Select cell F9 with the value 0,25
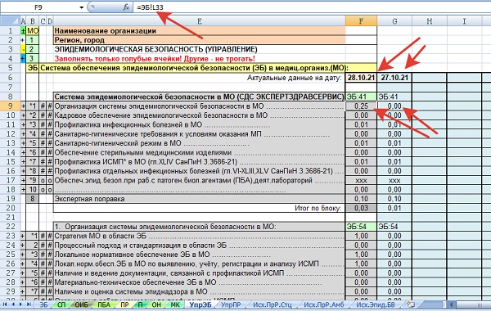Screen dimensions: 491x311 pyautogui.click(x=361, y=106)
